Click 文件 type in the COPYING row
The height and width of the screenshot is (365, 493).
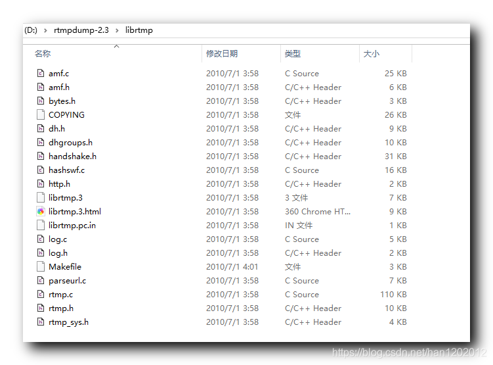click(x=293, y=115)
